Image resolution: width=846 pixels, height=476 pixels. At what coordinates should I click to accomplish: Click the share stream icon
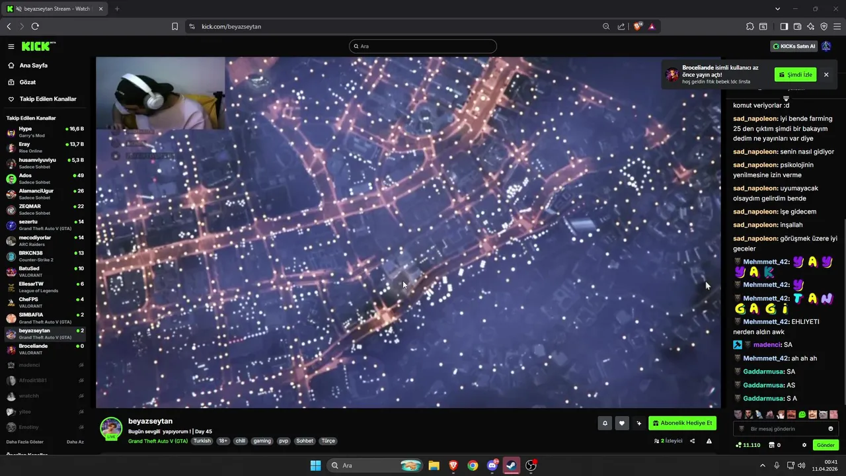pos(693,441)
